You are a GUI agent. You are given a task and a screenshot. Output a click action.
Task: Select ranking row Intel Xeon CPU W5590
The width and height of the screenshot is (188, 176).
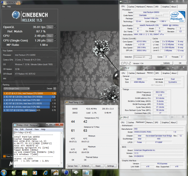[30, 97]
